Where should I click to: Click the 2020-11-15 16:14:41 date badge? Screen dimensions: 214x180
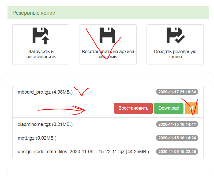click(x=177, y=124)
